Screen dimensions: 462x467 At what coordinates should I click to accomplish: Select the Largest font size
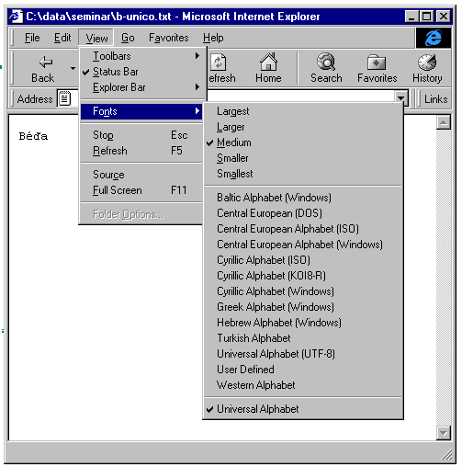[x=303, y=111]
